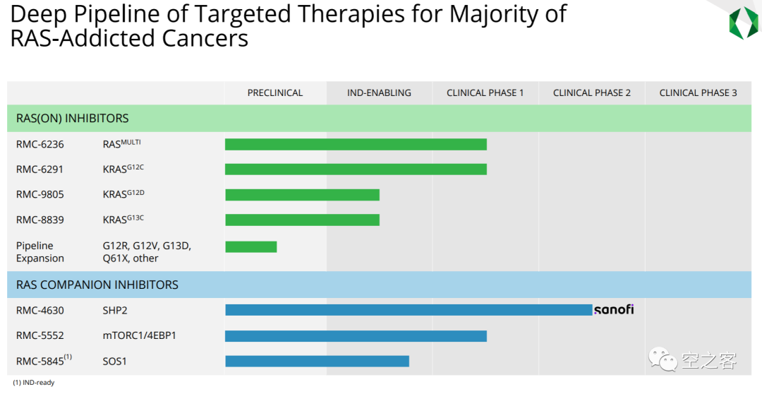This screenshot has height=394, width=762.
Task: Select the IND-Enabling column header
Action: [379, 92]
